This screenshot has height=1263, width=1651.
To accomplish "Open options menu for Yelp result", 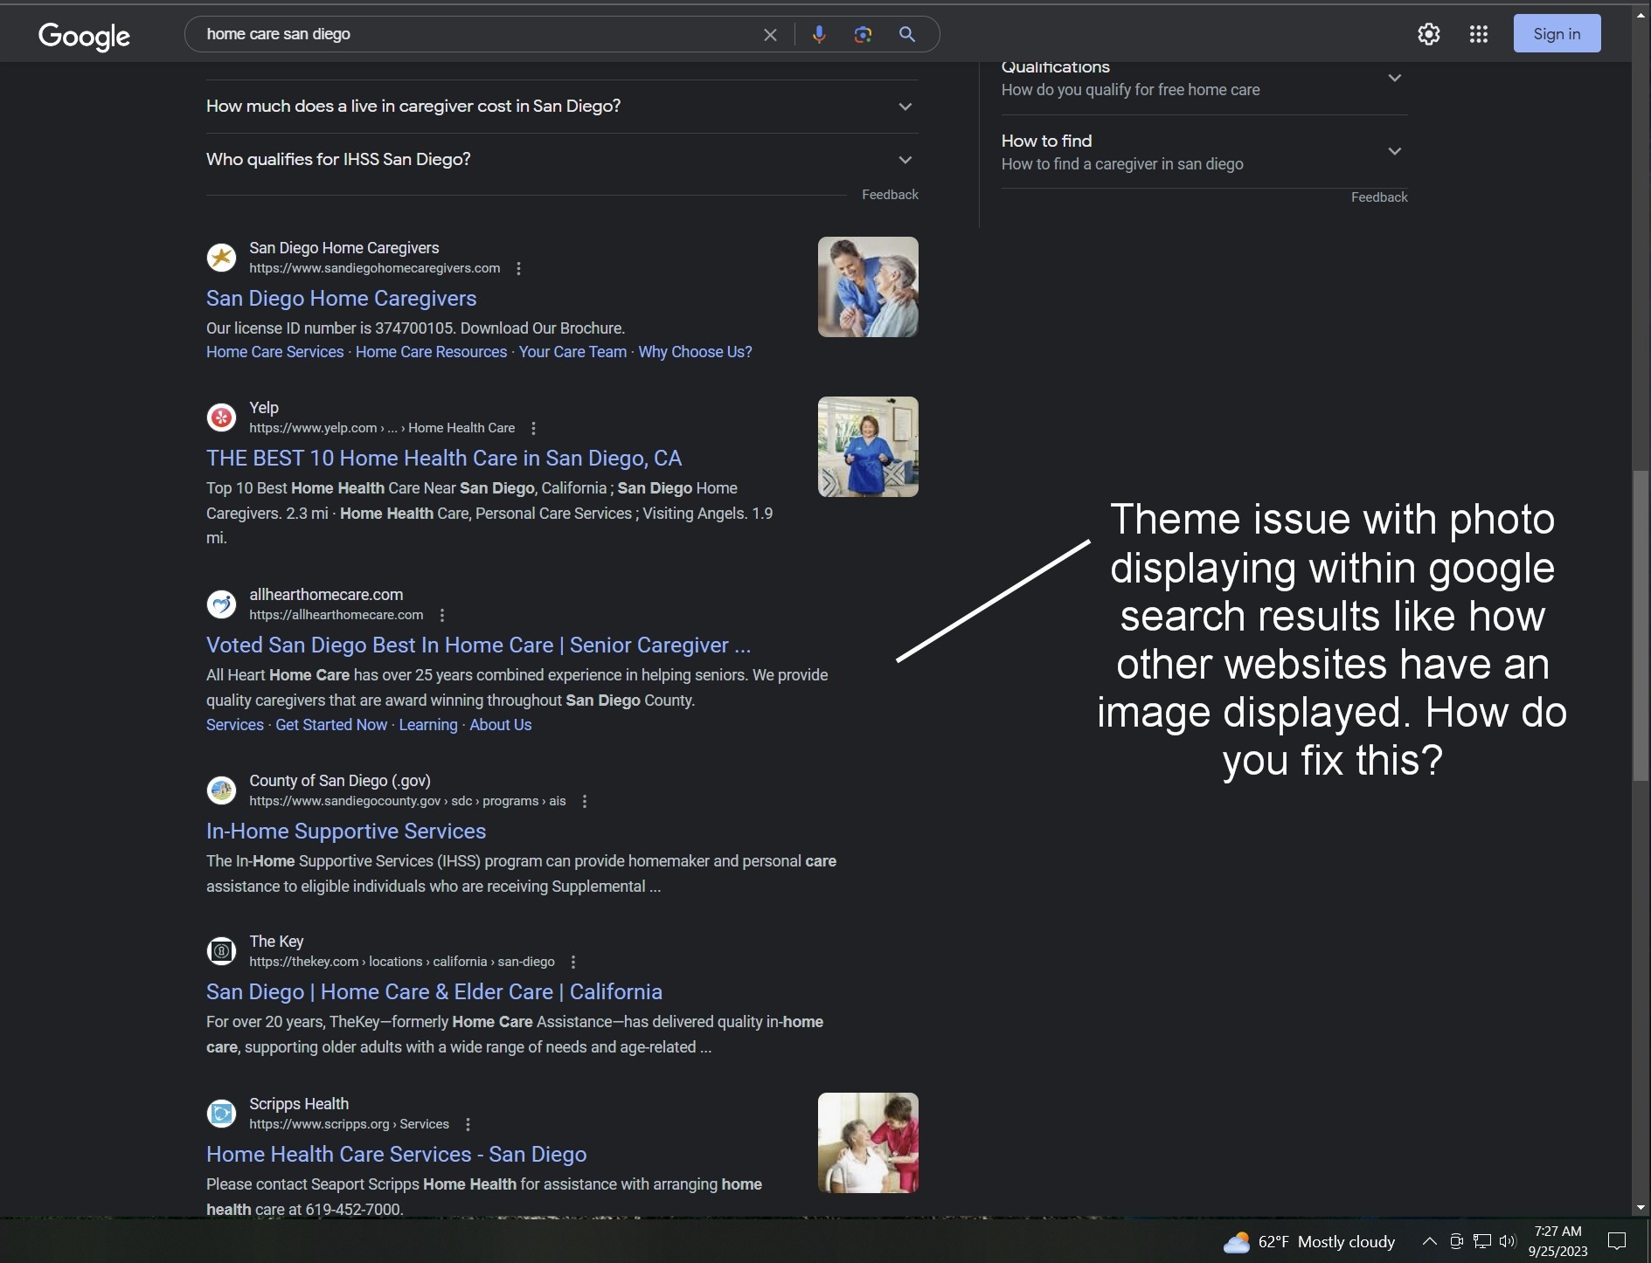I will pos(533,429).
